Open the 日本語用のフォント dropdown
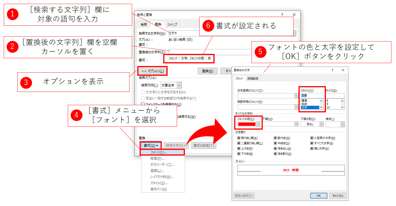This screenshot has width=396, height=206. (x=296, y=96)
